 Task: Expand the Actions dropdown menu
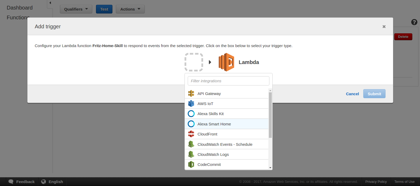(130, 9)
